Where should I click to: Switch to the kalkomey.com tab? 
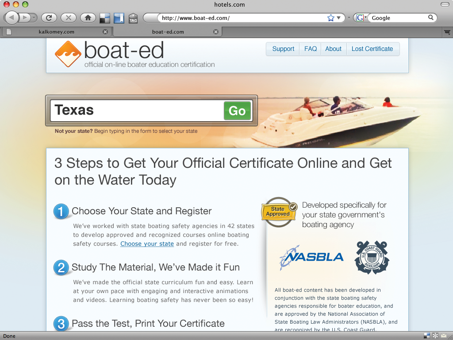point(57,32)
